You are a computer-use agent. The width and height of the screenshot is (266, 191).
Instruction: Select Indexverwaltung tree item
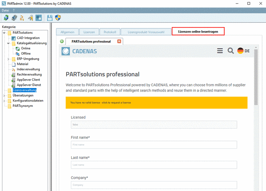coord(28,69)
